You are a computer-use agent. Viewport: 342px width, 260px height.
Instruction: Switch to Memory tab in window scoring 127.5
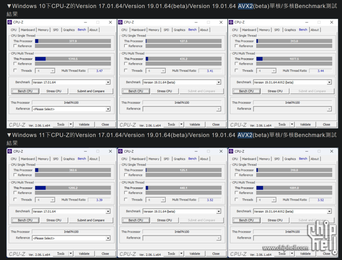[154, 30]
